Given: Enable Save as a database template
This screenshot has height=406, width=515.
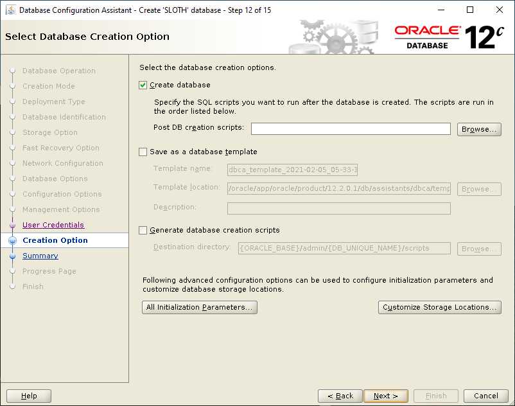Looking at the screenshot, I should click(x=143, y=152).
